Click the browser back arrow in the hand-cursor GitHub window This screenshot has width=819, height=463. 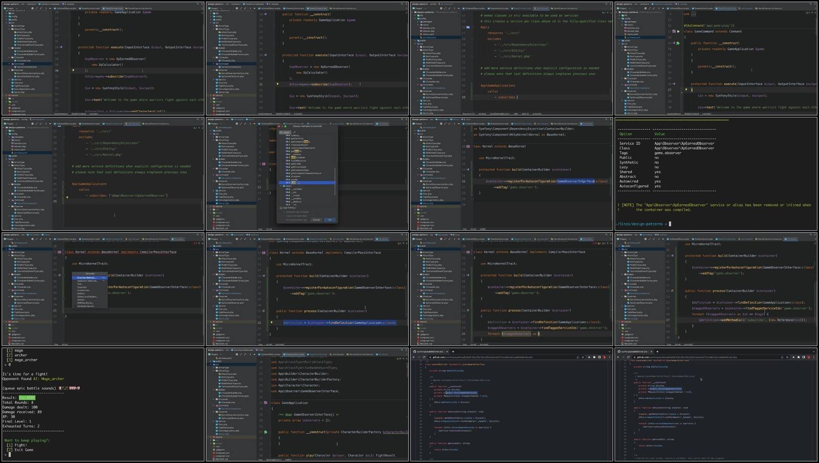point(414,357)
